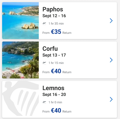Viewport: 120px width, 119px height.
Task: Select the Lemnos harp placeholder image
Action: pos(20,99)
